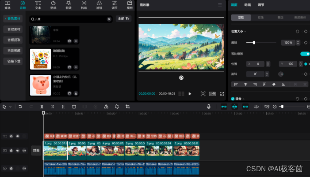Add the 01:34 forest track to the timeline

76,41
